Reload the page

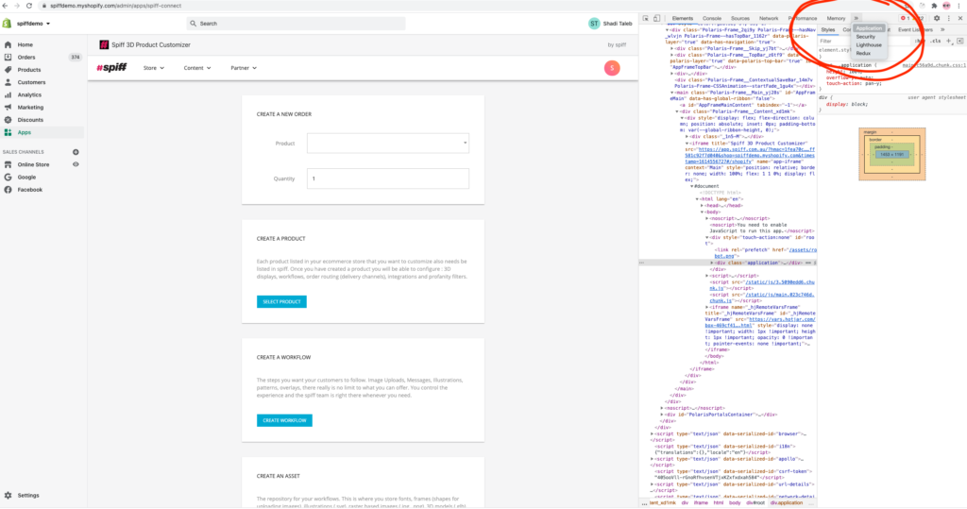[29, 6]
